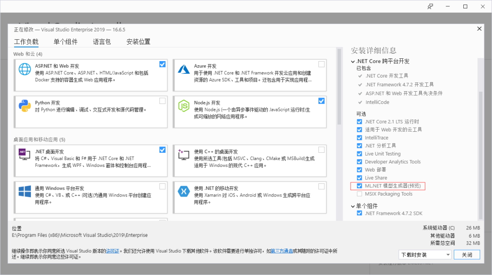Toggle the .NET Core 2.1 LTS 运行时 option
The height and width of the screenshot is (275, 492).
pyautogui.click(x=359, y=122)
